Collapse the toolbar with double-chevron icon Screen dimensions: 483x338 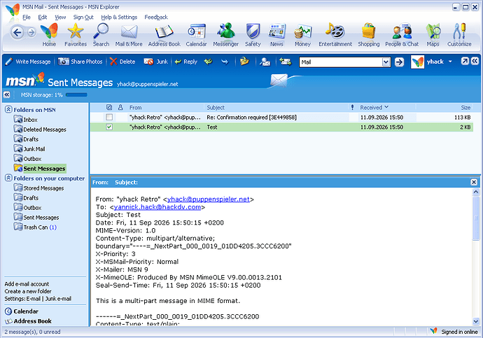coord(475,61)
